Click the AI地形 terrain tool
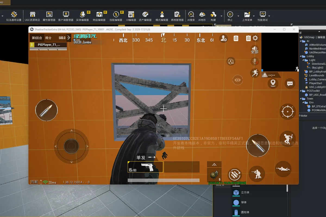 coord(202,16)
